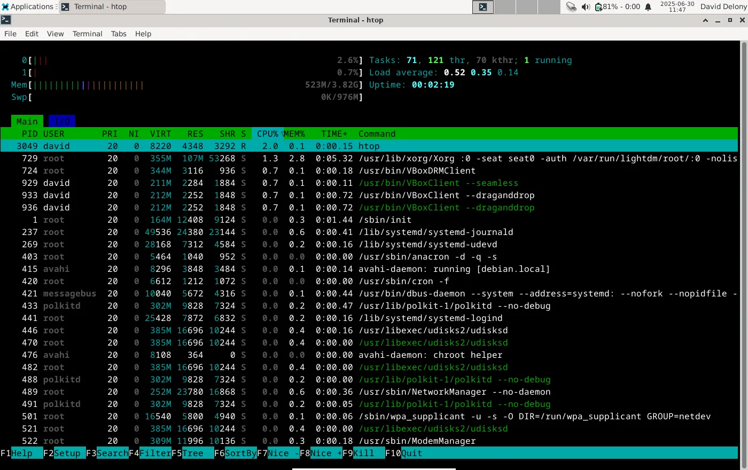Roll up the window with the caret button
748x470 pixels.
coord(705,20)
